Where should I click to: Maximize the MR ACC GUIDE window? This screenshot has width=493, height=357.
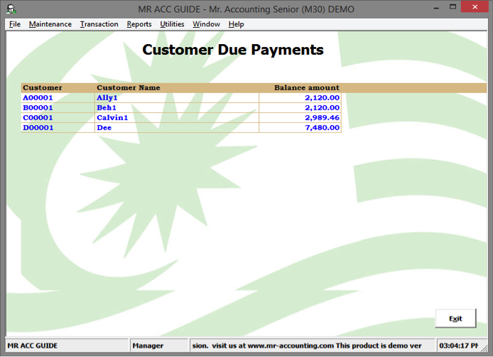pos(453,7)
